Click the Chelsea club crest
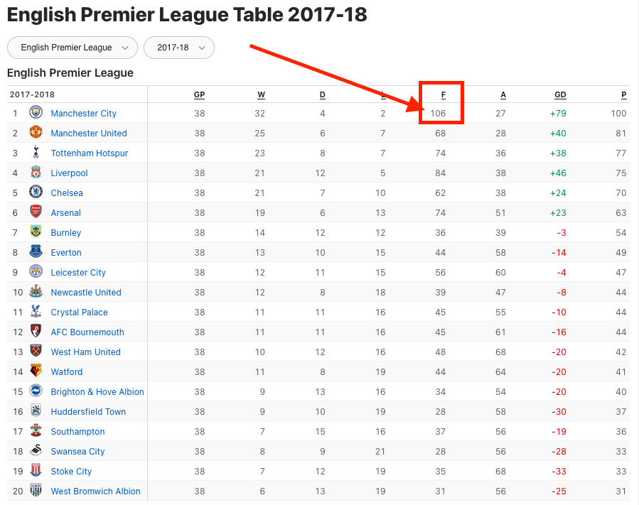Screen dimensions: 639x505 (36, 192)
